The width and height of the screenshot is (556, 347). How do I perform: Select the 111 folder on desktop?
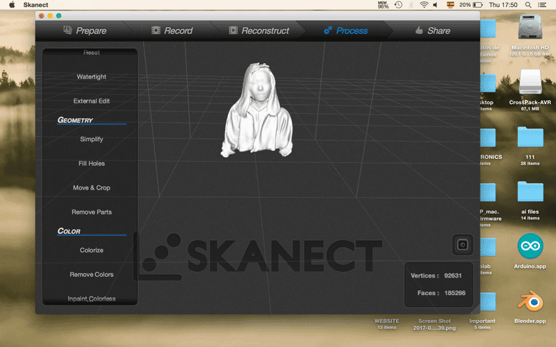point(530,137)
